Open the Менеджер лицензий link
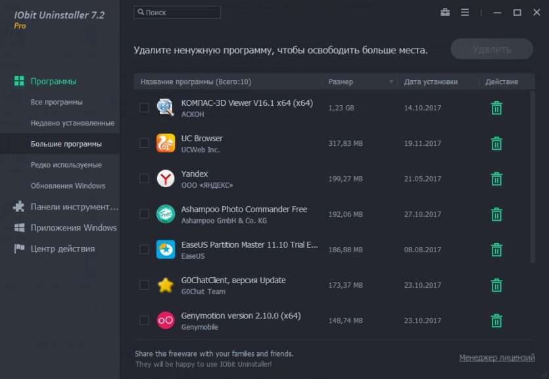Image resolution: width=549 pixels, height=379 pixels. (497, 358)
